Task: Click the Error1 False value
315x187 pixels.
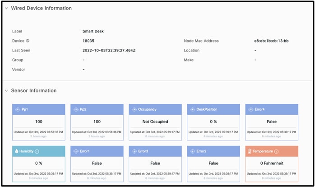Action: tap(97, 163)
